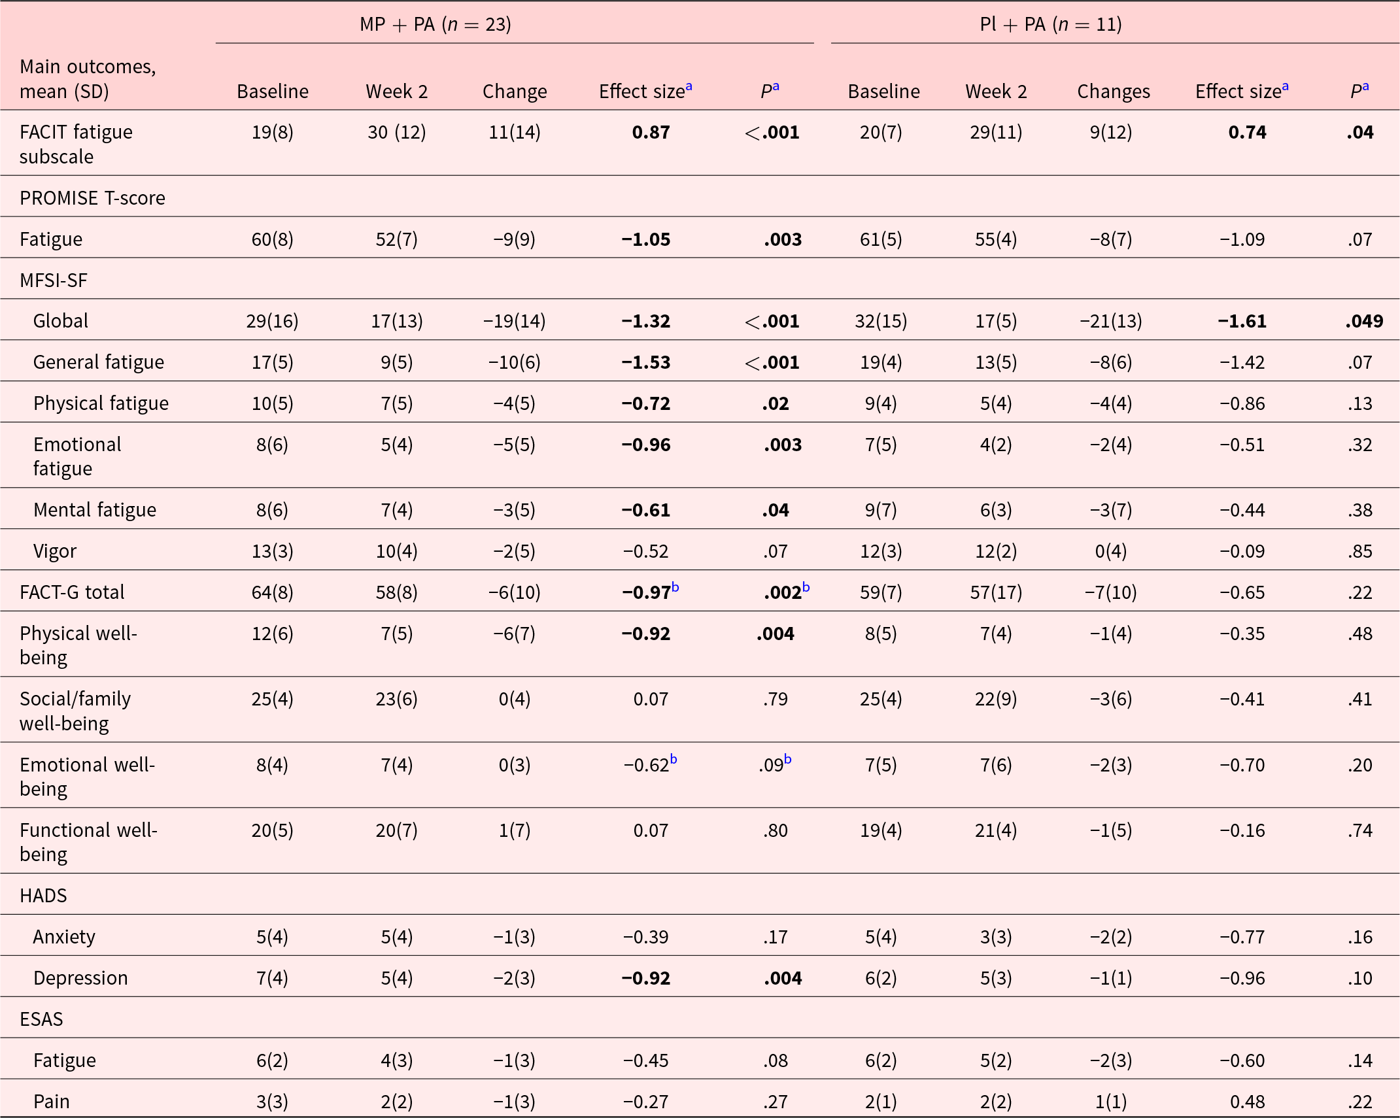Click the 'FACT-G total' row label

pyautogui.click(x=72, y=592)
